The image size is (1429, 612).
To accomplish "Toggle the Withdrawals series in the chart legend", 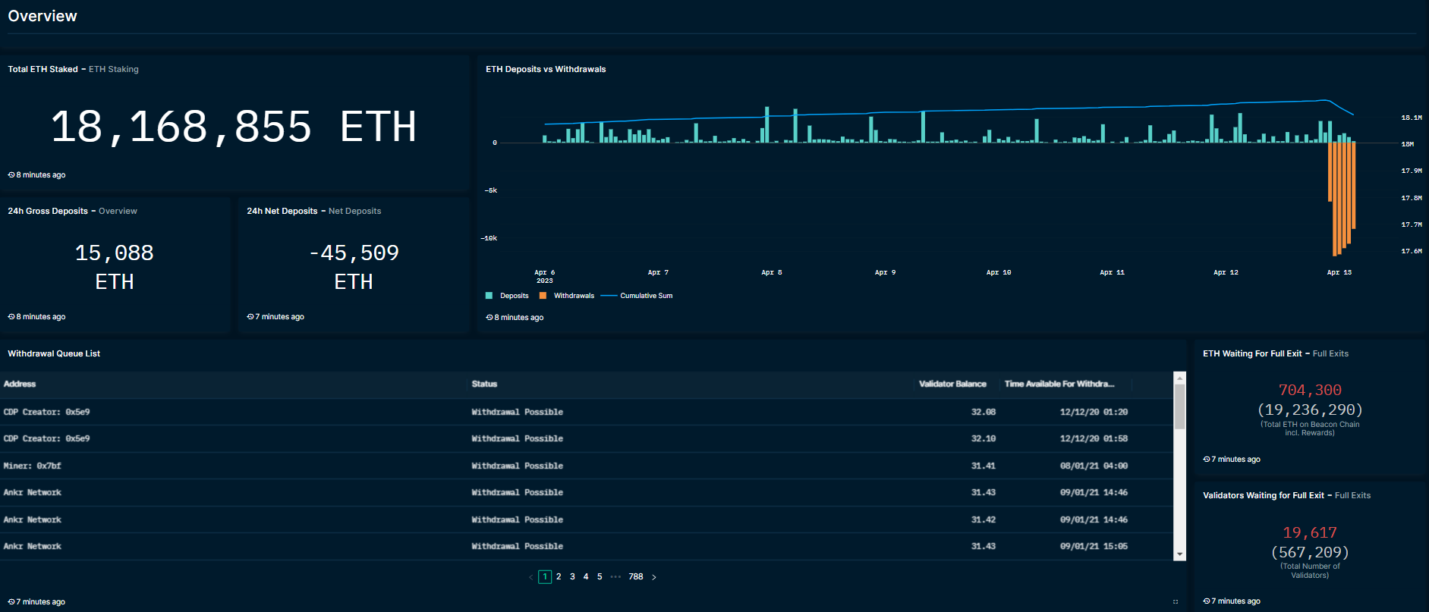I will (567, 296).
